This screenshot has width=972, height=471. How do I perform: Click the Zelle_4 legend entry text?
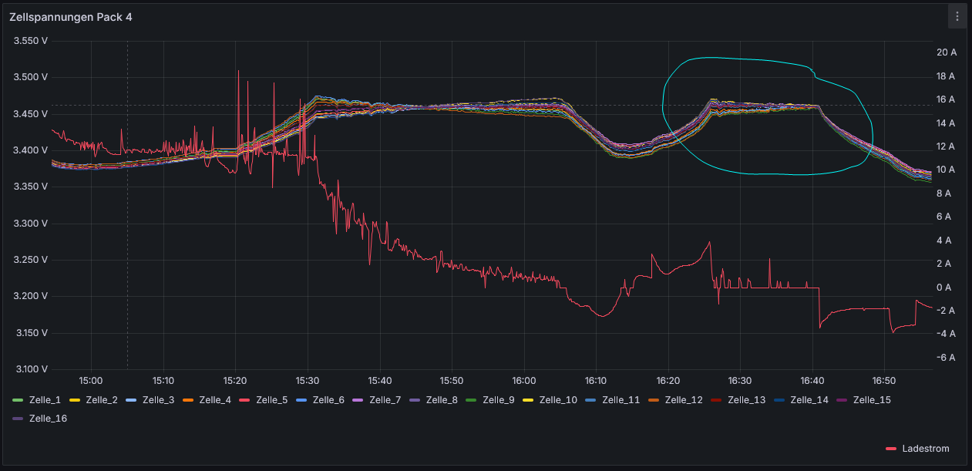point(215,399)
